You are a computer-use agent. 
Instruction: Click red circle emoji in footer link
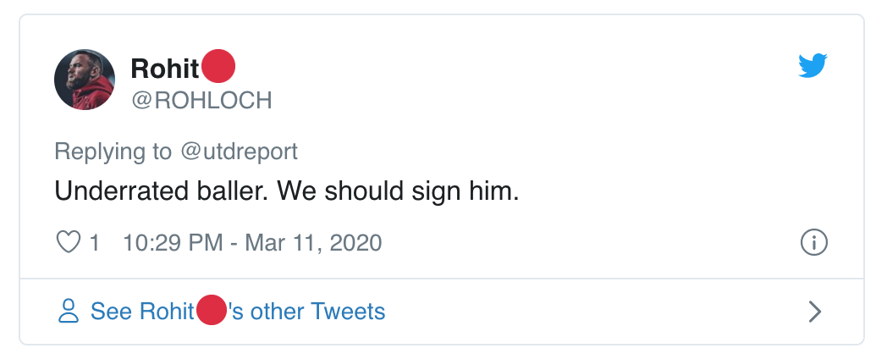click(212, 312)
